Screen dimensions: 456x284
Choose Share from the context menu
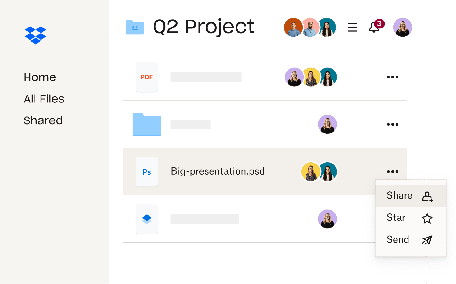(399, 196)
